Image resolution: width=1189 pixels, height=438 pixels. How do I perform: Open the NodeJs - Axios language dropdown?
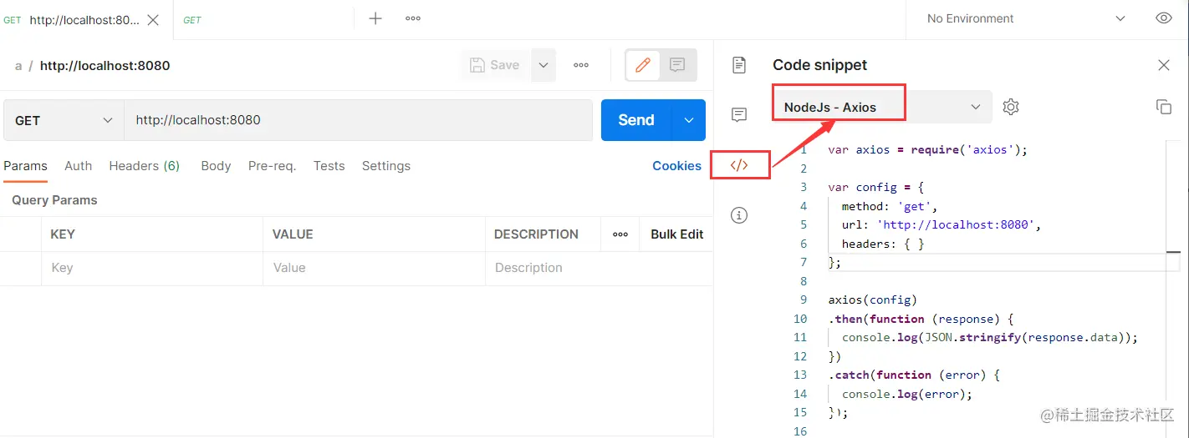click(x=882, y=107)
